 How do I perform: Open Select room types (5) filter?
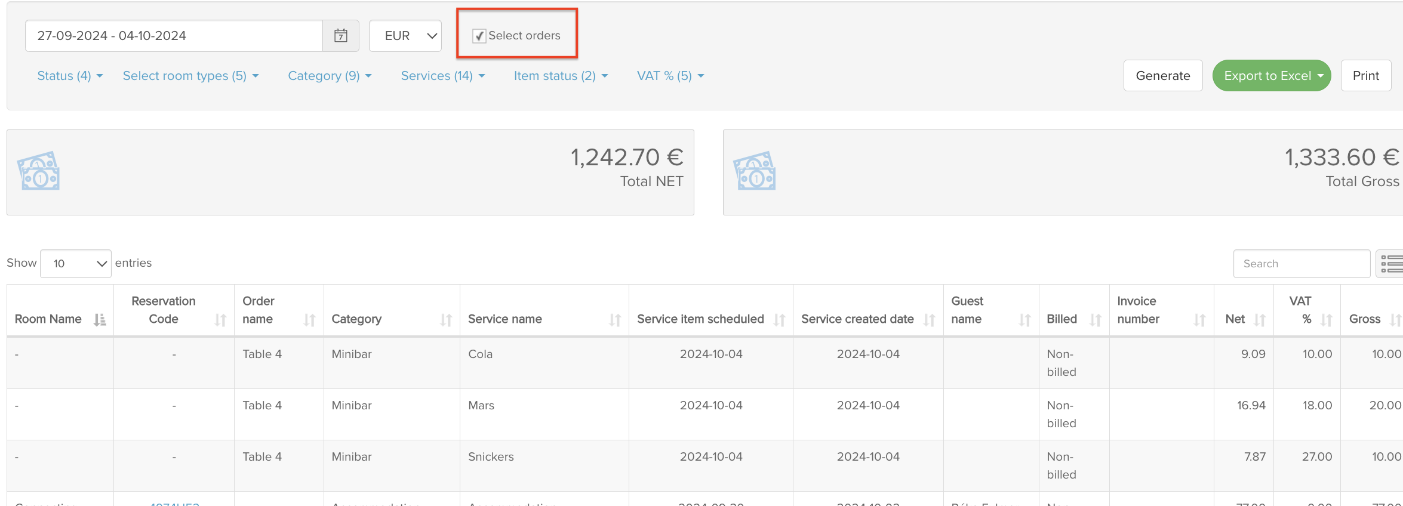pyautogui.click(x=190, y=76)
